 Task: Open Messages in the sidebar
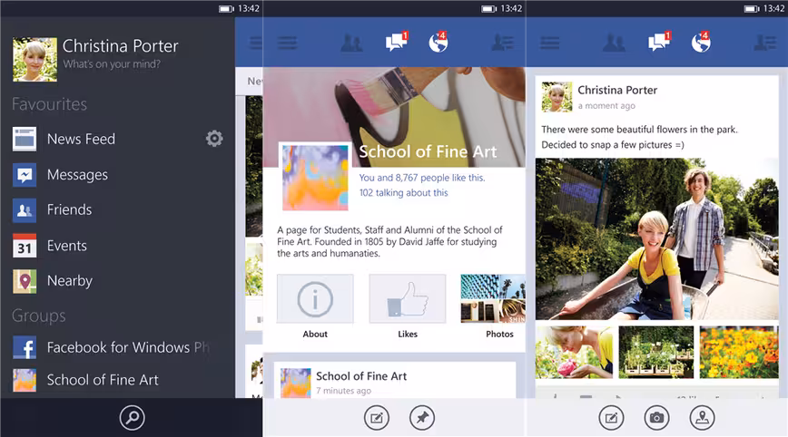[x=77, y=175]
